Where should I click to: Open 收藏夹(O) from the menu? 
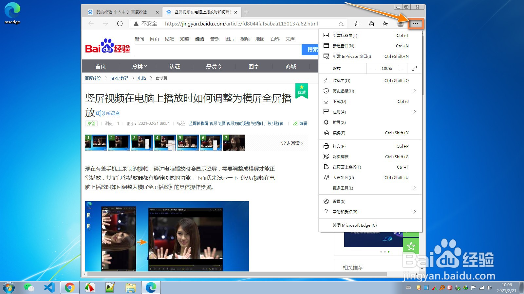click(x=370, y=80)
